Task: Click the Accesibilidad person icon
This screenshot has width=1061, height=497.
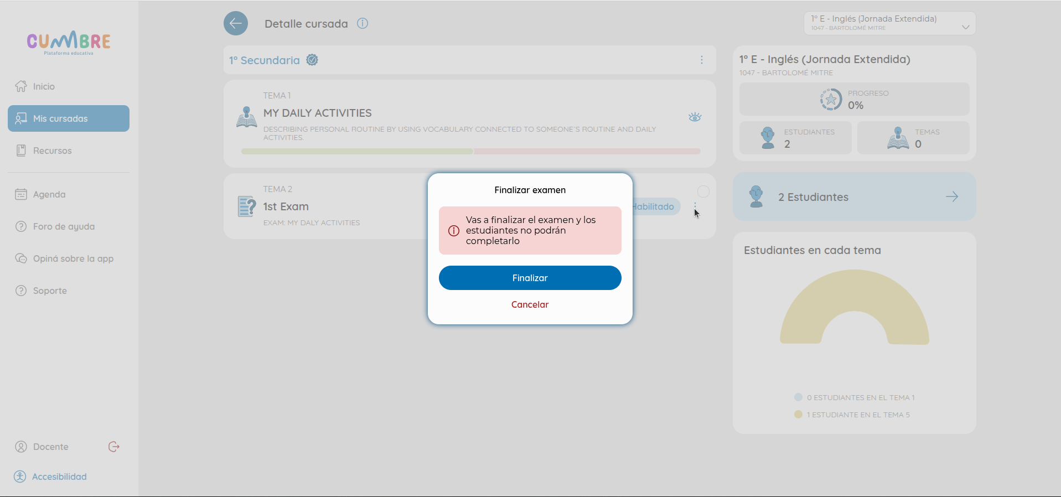Action: (20, 477)
